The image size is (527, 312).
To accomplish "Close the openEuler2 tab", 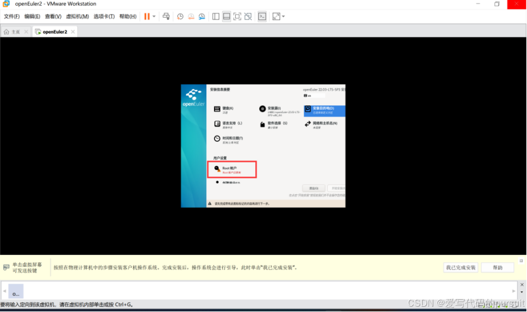I will (73, 32).
